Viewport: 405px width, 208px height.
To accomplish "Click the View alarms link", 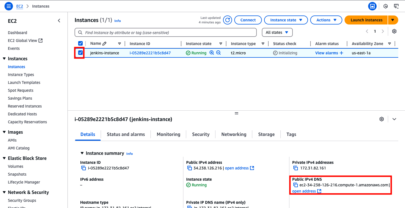I will (x=327, y=53).
